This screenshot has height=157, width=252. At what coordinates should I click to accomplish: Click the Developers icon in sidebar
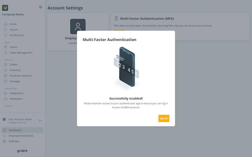pyautogui.click(x=5, y=99)
